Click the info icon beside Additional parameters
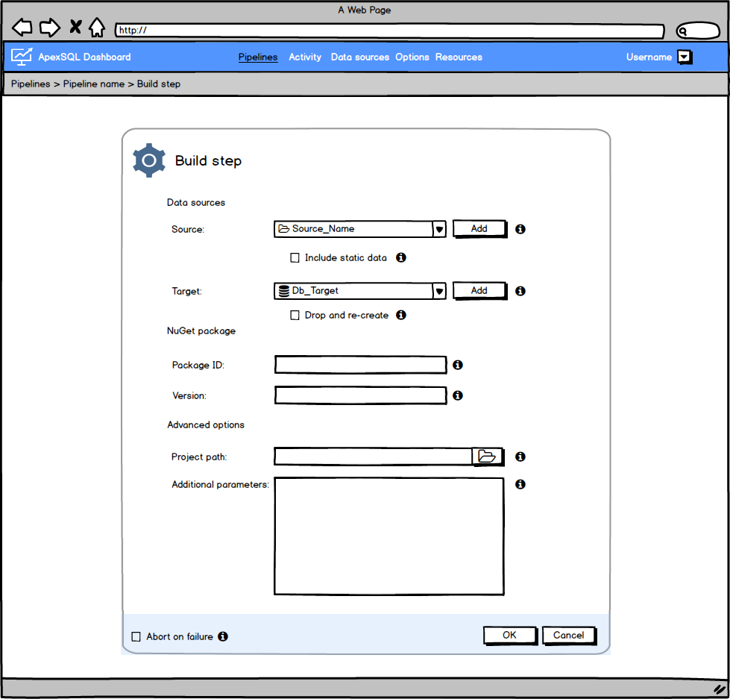Screen dimensions: 730x699 pos(520,484)
